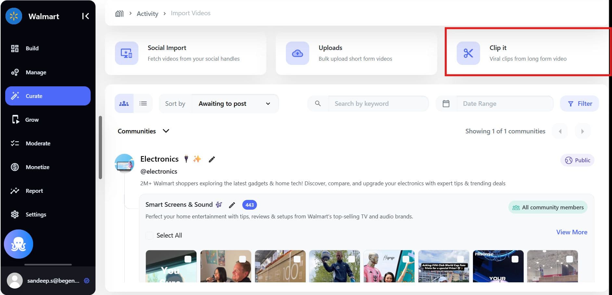Click the @electronics handle
Image resolution: width=612 pixels, height=295 pixels.
pyautogui.click(x=159, y=171)
